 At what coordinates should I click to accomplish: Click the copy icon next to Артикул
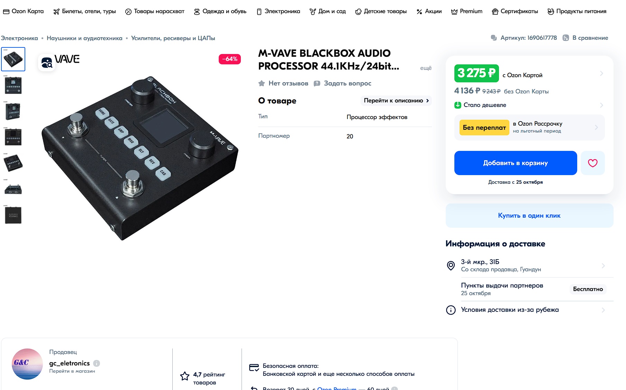point(494,38)
